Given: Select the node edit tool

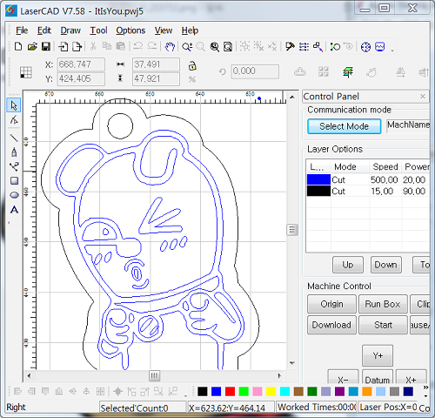Looking at the screenshot, I should click(x=14, y=119).
